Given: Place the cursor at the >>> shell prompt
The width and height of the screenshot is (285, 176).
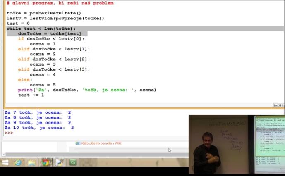Looking at the screenshot, I should (x=17, y=133).
